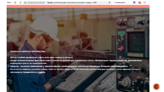Click the ПЛЮСЫ И МИНУСЫ ПРОФЕССИИ heading
The image size is (164, 92).
point(28,51)
